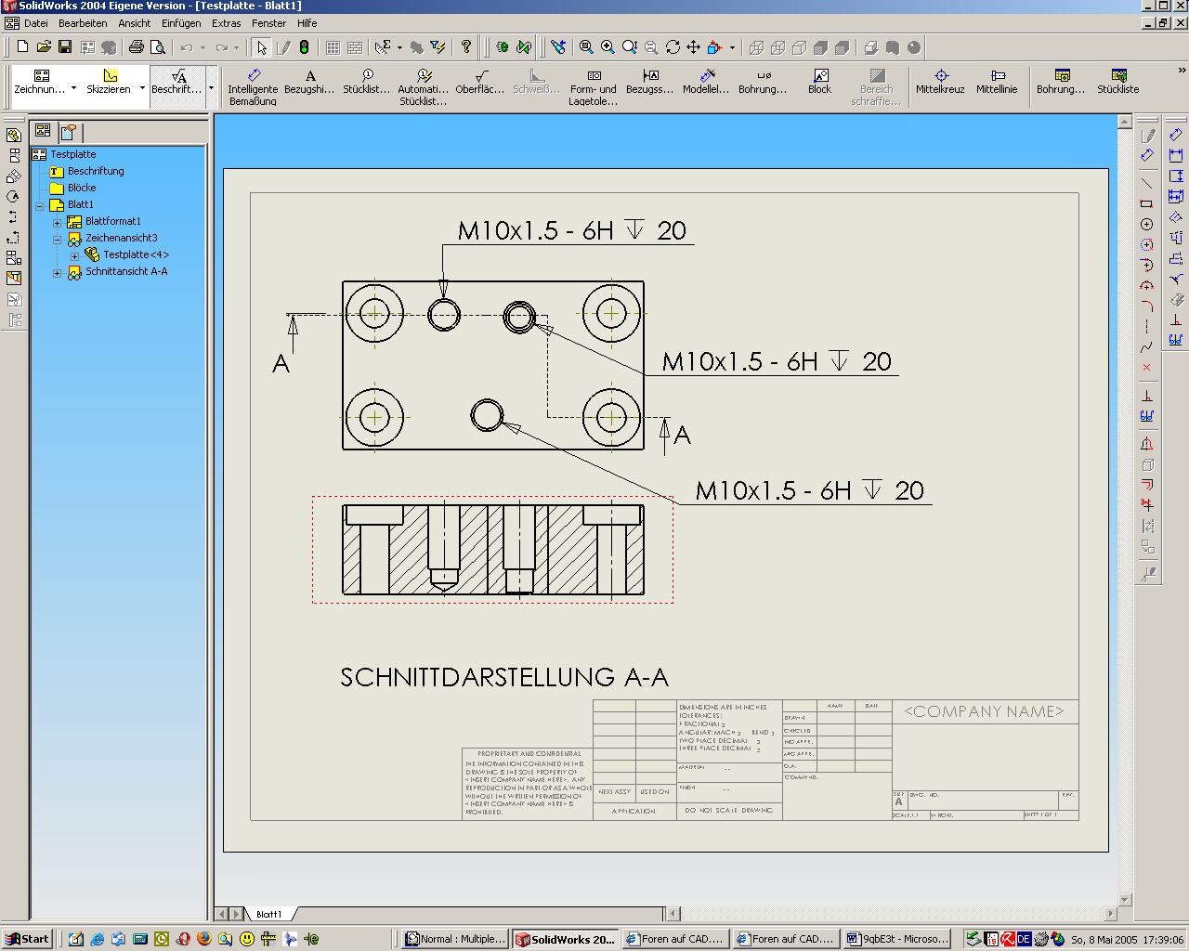This screenshot has width=1189, height=951.
Task: Open the Einfügen menu
Action: point(180,23)
